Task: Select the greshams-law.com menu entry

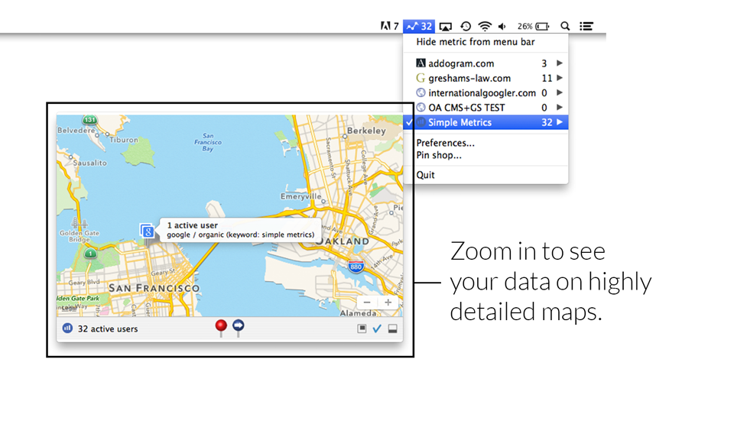Action: click(x=486, y=78)
